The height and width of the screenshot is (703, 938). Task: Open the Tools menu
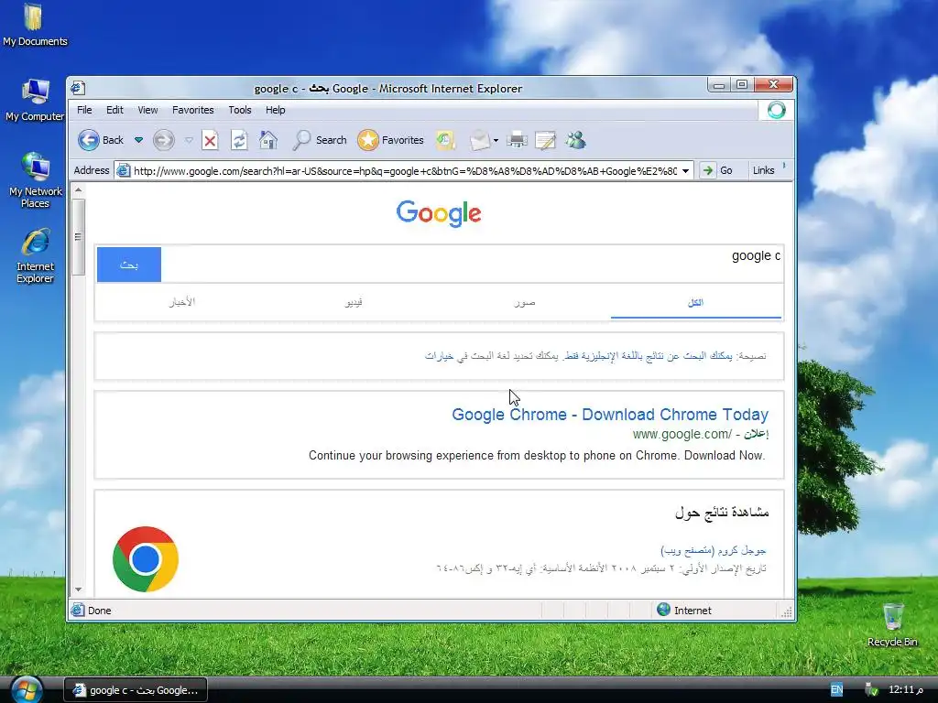click(x=240, y=110)
